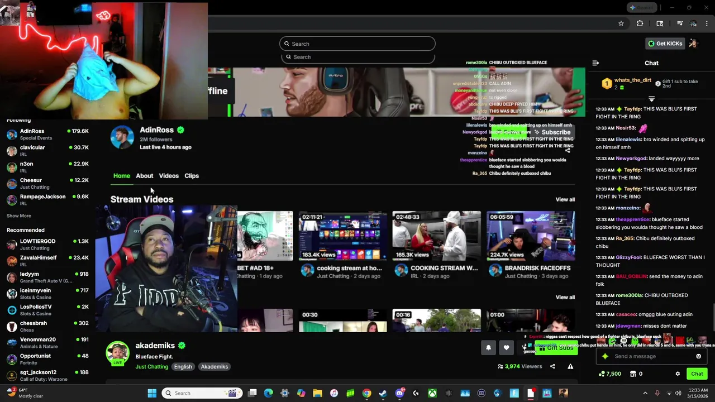Open clavicular channel in sidebar
The height and width of the screenshot is (402, 715).
pyautogui.click(x=47, y=151)
